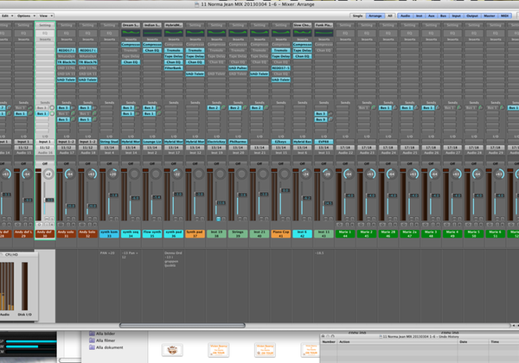Click the volume fader on Andy def 30
This screenshot has width=519, height=363.
[49, 200]
